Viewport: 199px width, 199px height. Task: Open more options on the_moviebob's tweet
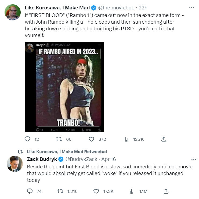click(x=191, y=8)
